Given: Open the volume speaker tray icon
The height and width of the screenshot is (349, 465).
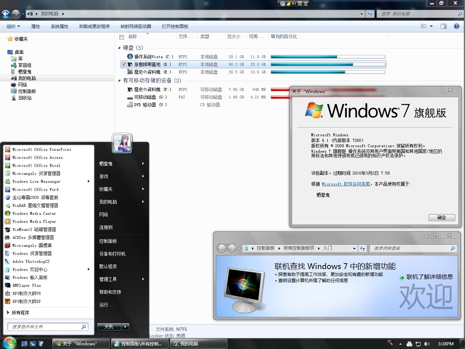Looking at the screenshot, I should click(426, 344).
